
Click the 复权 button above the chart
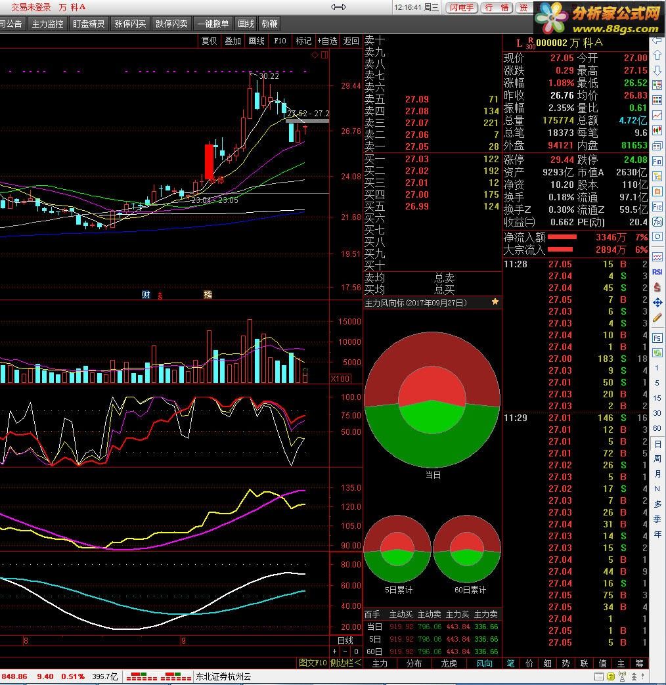(209, 41)
